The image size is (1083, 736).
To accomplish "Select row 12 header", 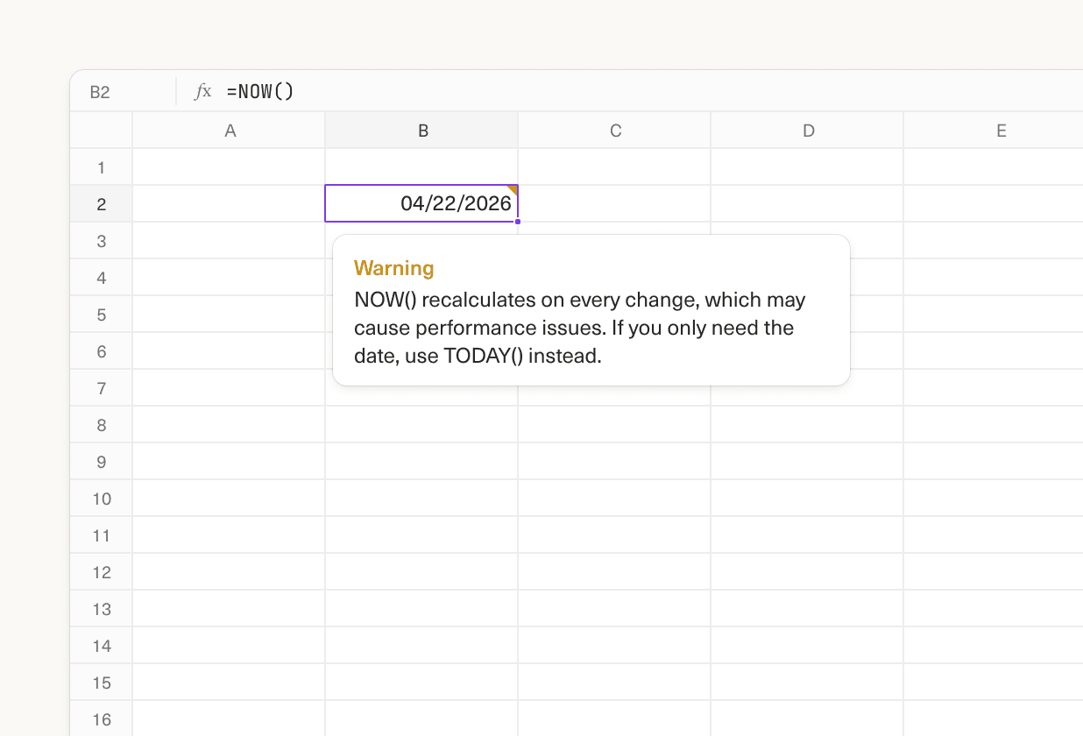I will (x=102, y=572).
